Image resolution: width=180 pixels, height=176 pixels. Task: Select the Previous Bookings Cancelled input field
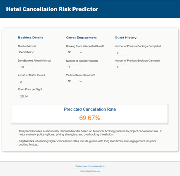click(123, 67)
